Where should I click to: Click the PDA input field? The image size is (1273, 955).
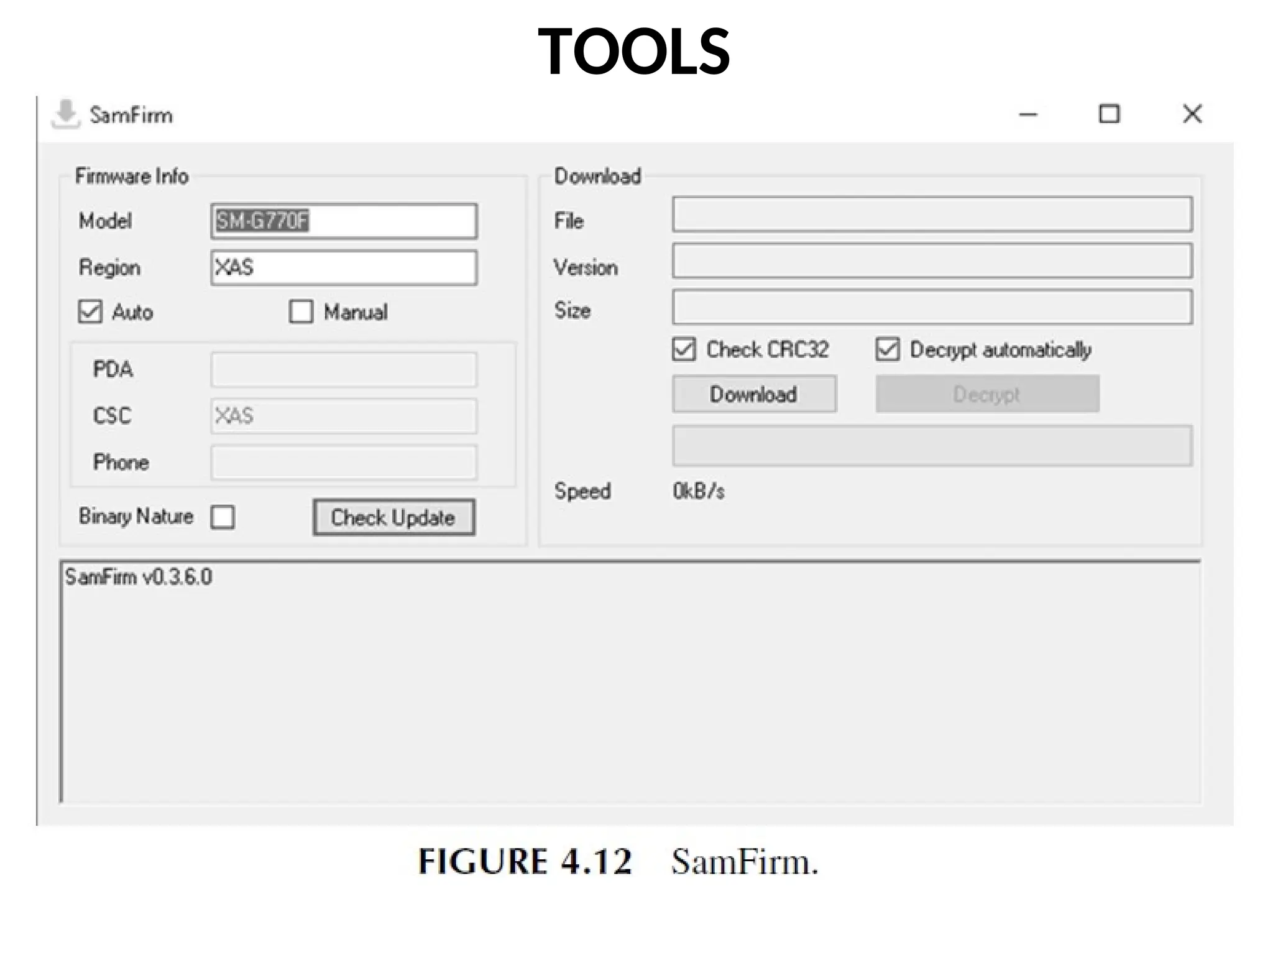pos(344,370)
